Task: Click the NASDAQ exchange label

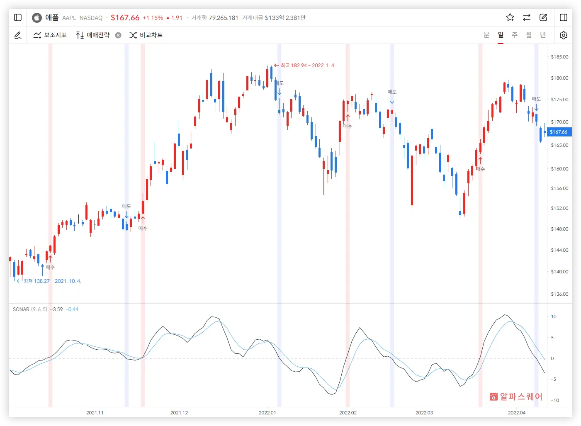Action: point(91,18)
